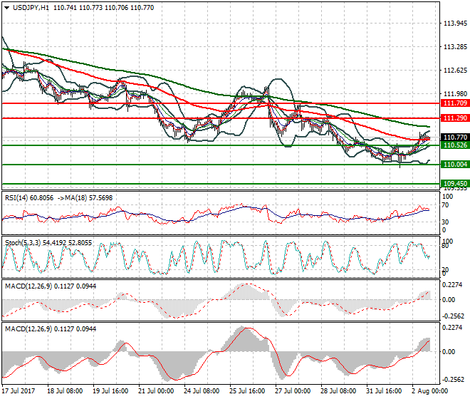Image resolution: width=470 pixels, height=399 pixels.
Task: Click the 111.980 price axis value
Action: click(455, 94)
